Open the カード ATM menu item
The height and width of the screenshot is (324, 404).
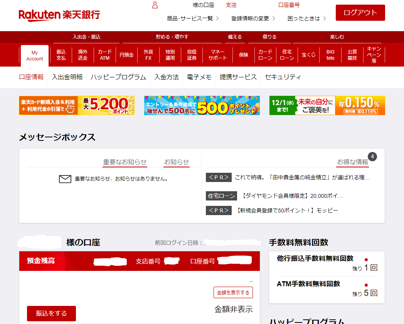[x=104, y=55]
